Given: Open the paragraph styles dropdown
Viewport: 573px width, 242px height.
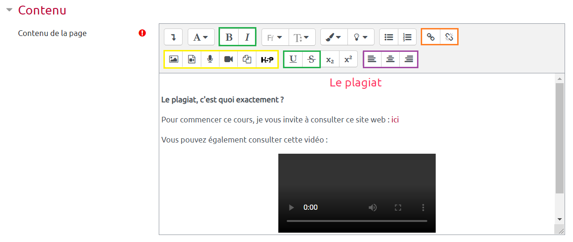Looking at the screenshot, I should click(201, 37).
